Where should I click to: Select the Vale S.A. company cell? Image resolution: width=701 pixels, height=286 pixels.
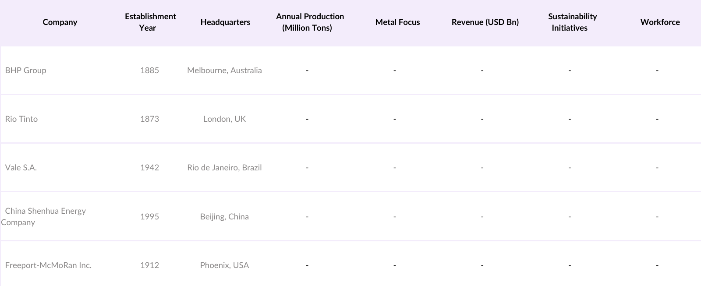coord(21,168)
